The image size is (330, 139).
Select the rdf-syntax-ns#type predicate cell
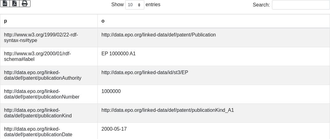[x=49, y=38]
